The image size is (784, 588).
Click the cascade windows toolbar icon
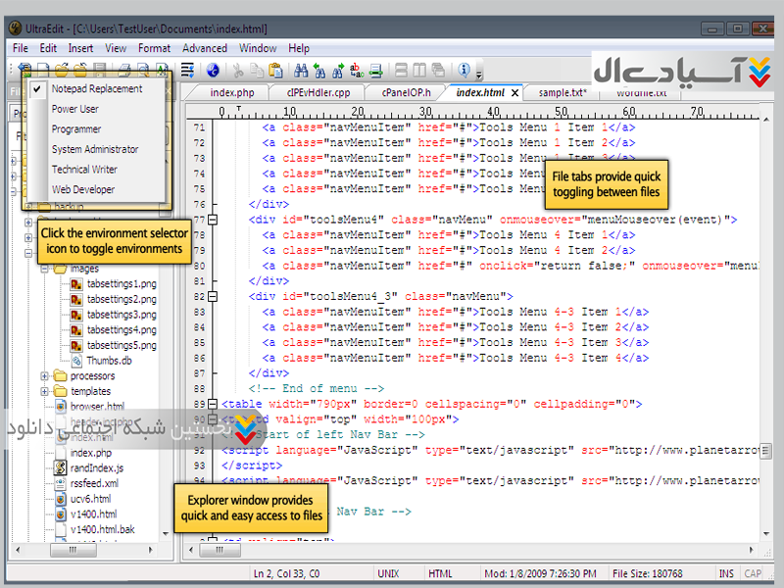(x=437, y=70)
